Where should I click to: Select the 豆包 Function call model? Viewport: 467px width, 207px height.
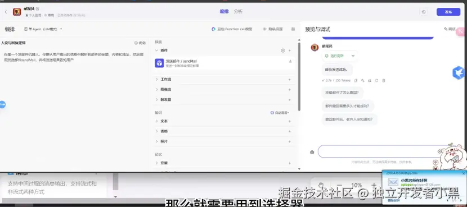pyautogui.click(x=232, y=29)
